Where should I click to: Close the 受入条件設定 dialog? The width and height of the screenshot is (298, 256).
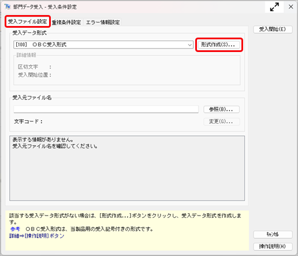pyautogui.click(x=291, y=7)
